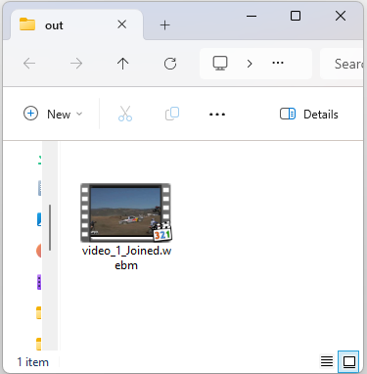
Task: Open the New item dropdown
Action: tap(53, 114)
